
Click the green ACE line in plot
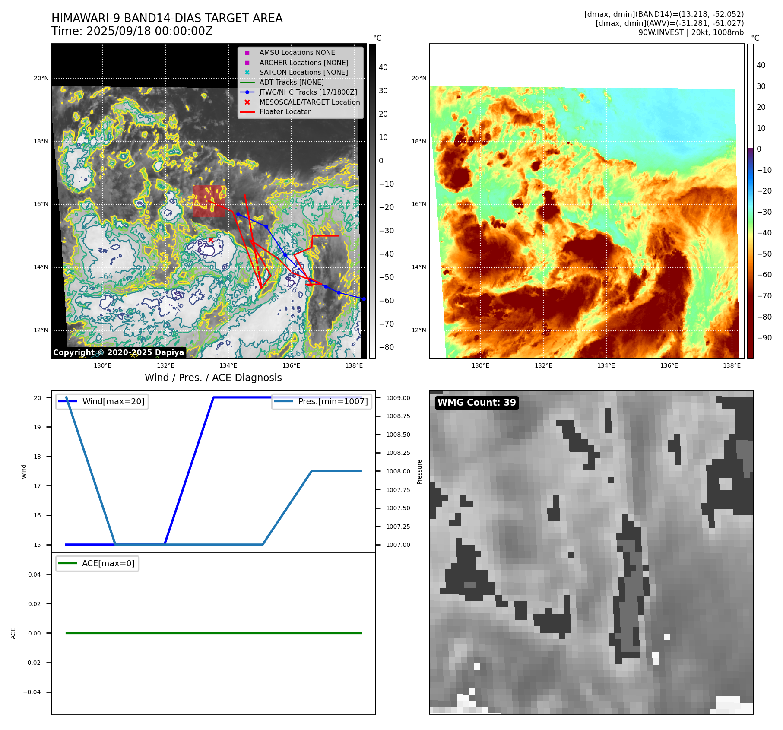pyautogui.click(x=213, y=633)
